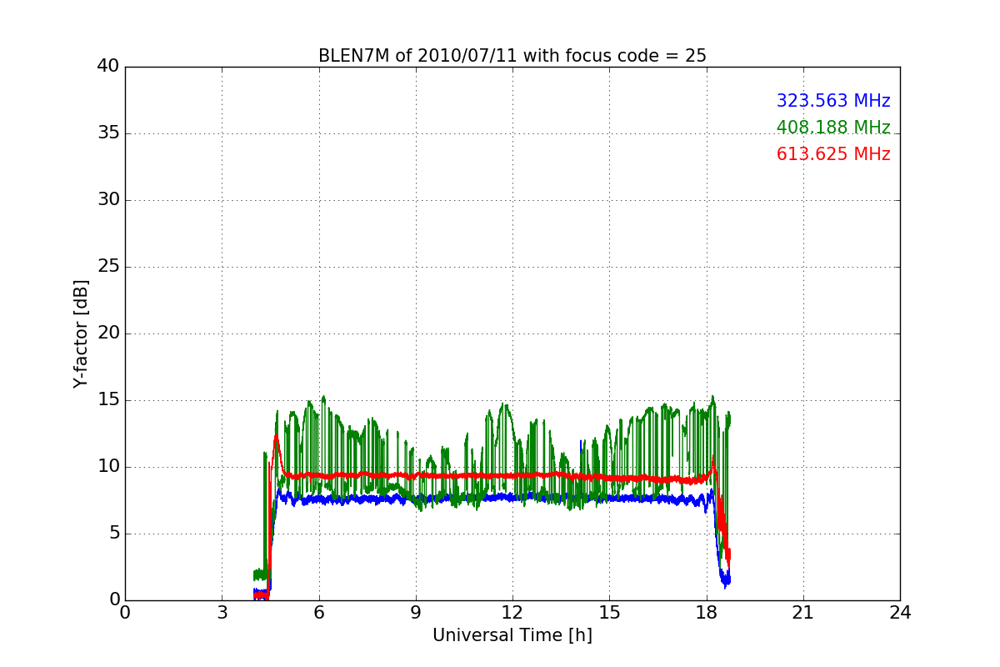Select the red '613.625 MHz' legend label
The height and width of the screenshot is (667, 1000).
click(x=833, y=154)
